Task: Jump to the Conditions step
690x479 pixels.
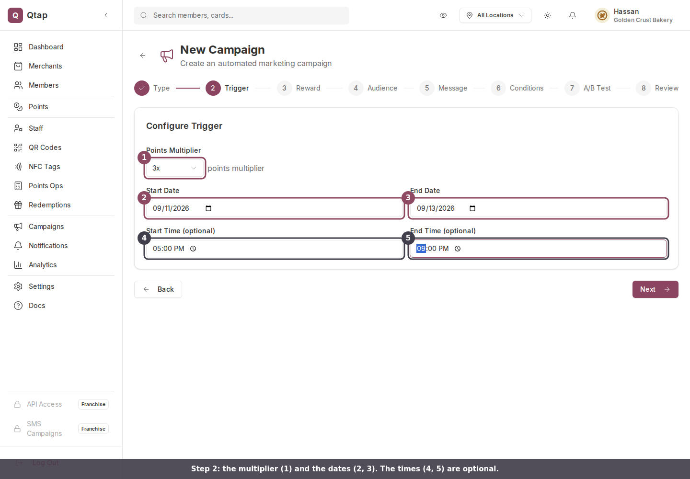Action: point(517,88)
